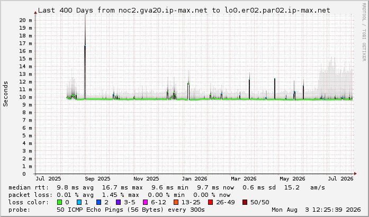Click the 'May 2026' x-axis label
369x217 pixels.
(x=292, y=179)
